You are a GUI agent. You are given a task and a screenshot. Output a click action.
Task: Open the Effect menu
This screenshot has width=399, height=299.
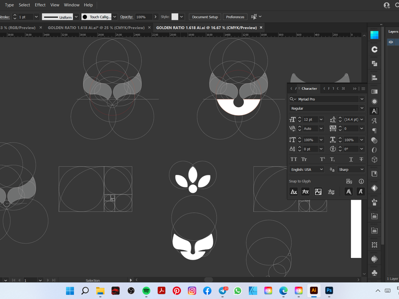click(x=40, y=5)
